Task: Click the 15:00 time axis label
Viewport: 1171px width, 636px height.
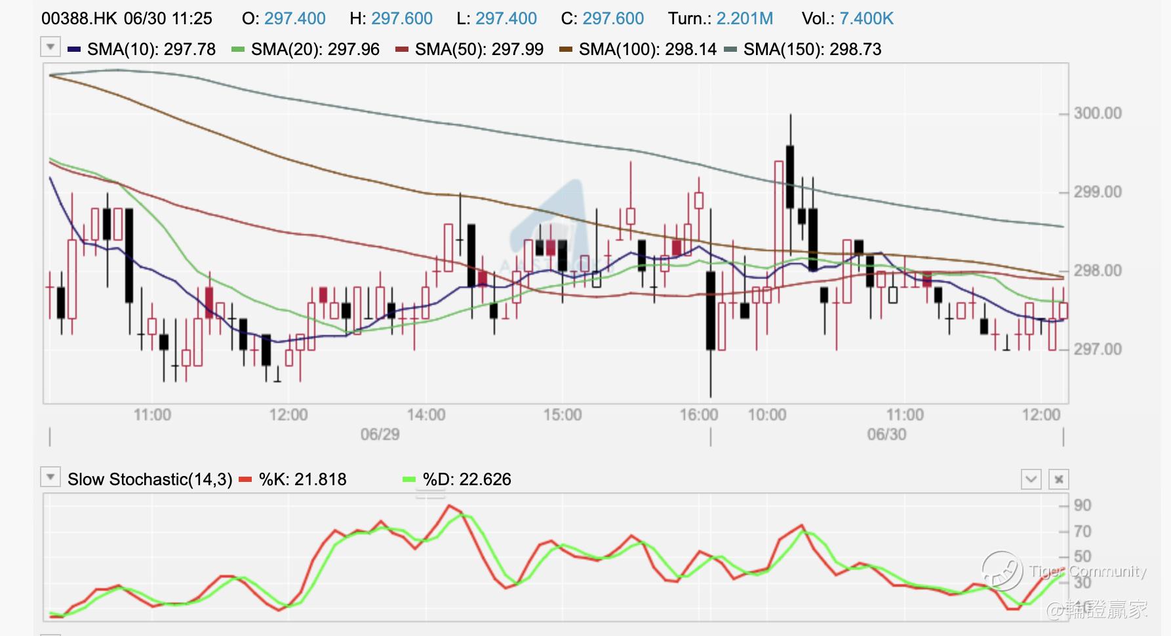Action: (x=563, y=415)
